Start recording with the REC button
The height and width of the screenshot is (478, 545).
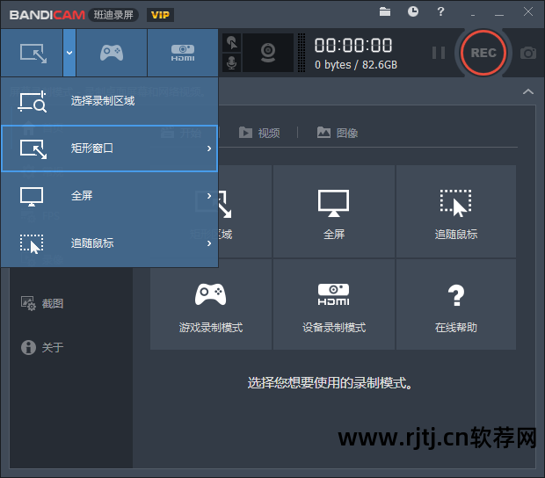click(x=483, y=53)
